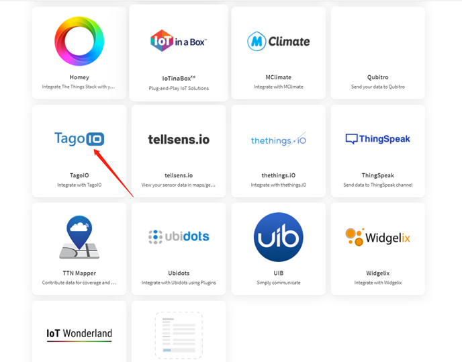Click 'Integrate with MClimate' description
Viewport: 462px width, 362px height.
click(x=279, y=87)
